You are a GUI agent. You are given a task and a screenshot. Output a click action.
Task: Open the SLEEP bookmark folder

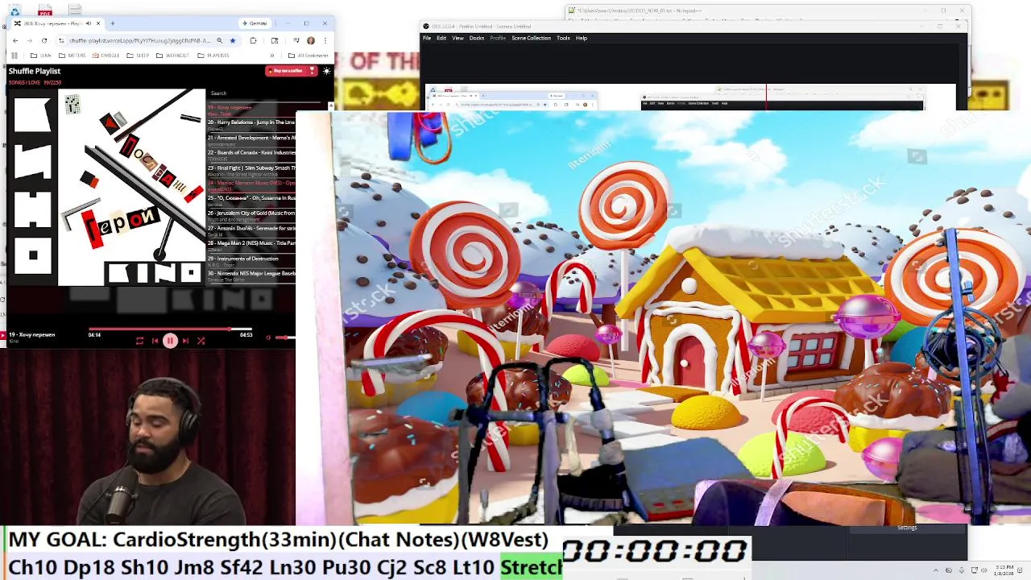[x=138, y=56]
